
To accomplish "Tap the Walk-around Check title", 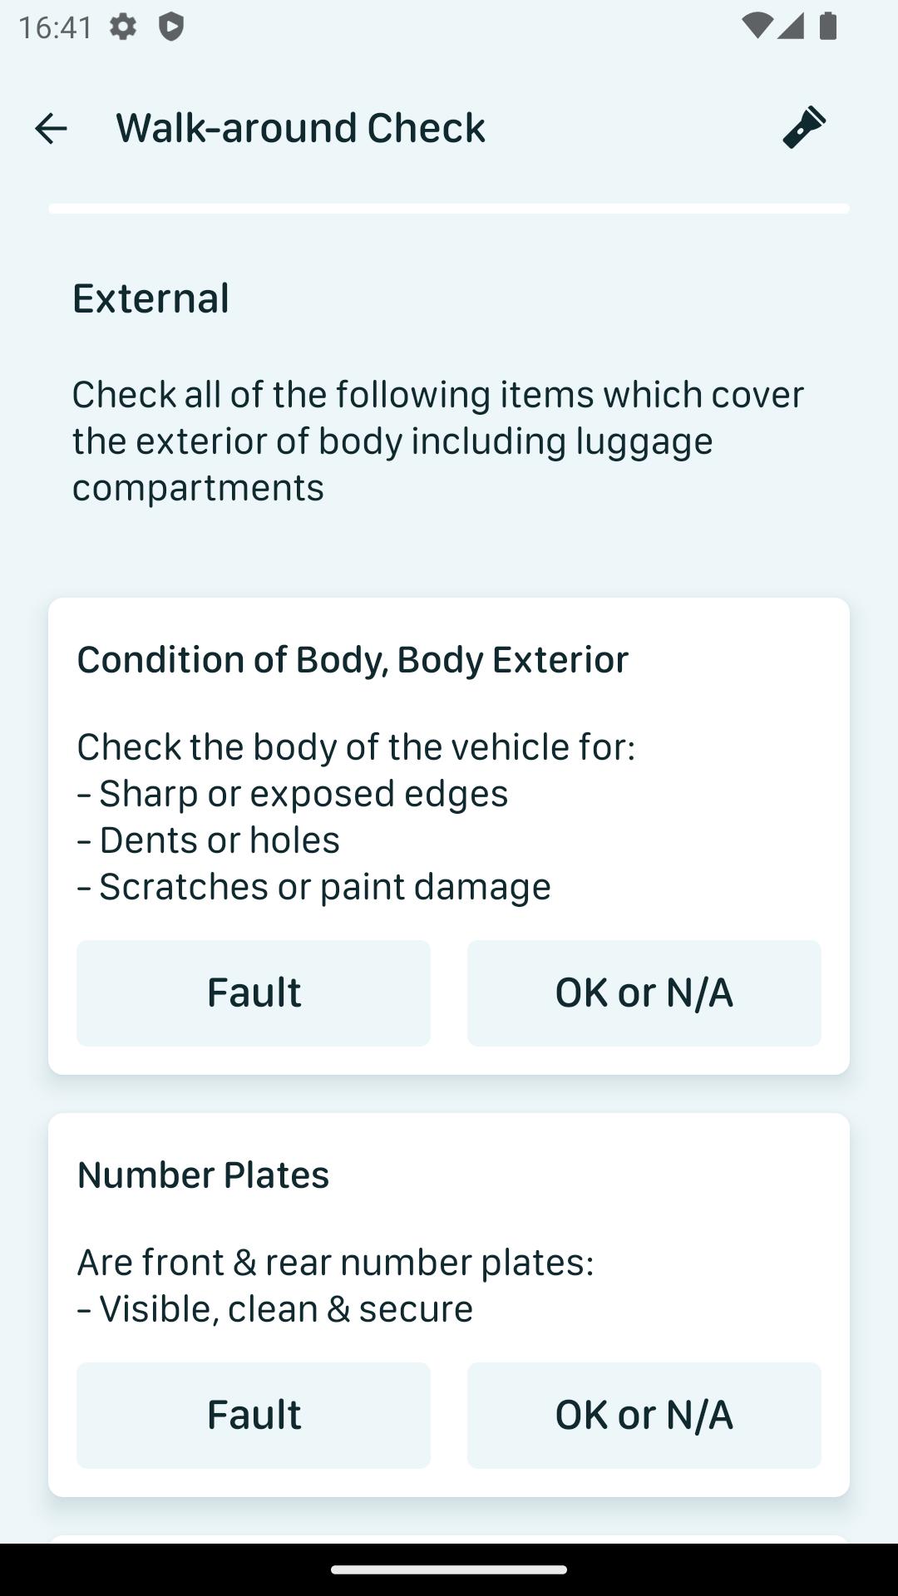I will 300,128.
